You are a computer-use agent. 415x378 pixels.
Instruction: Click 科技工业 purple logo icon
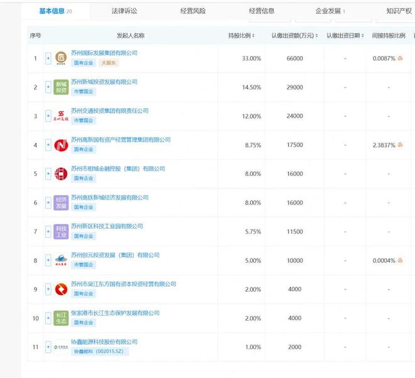click(x=61, y=231)
